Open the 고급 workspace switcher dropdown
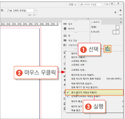The height and width of the screenshot is (119, 125). (x=73, y=5)
